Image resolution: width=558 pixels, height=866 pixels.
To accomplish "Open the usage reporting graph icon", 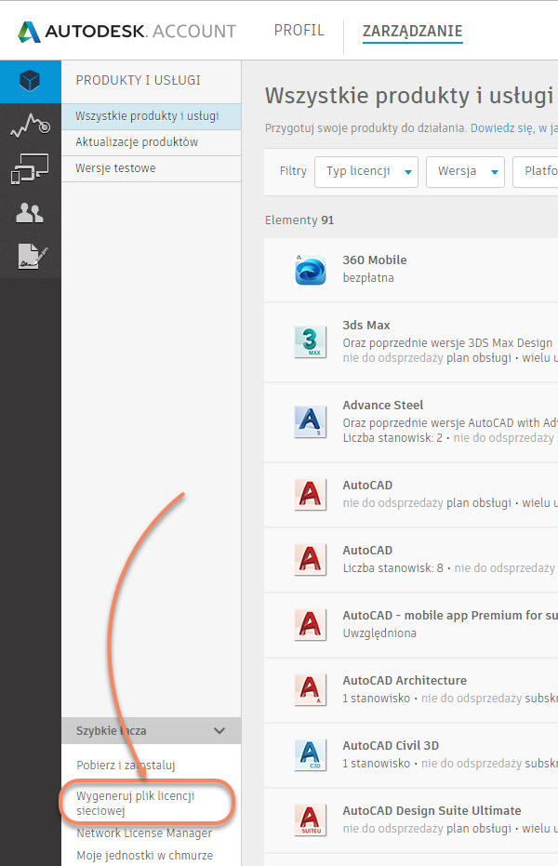I will coord(30,126).
